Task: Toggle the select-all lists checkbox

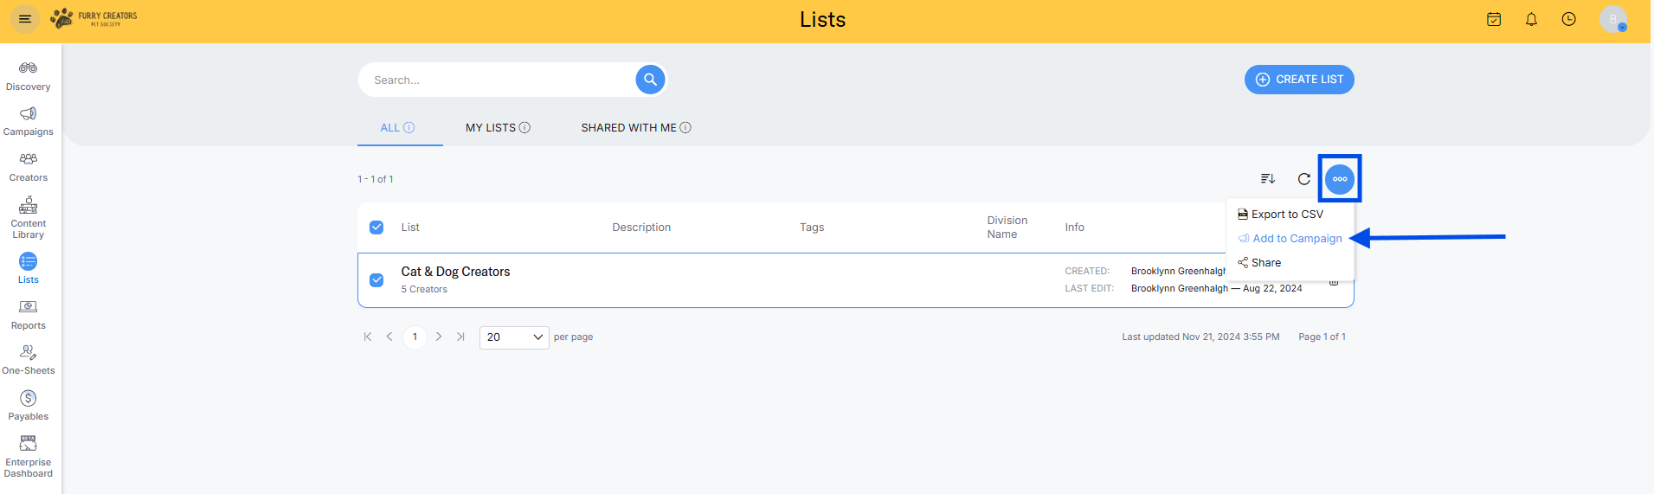Action: (x=376, y=228)
